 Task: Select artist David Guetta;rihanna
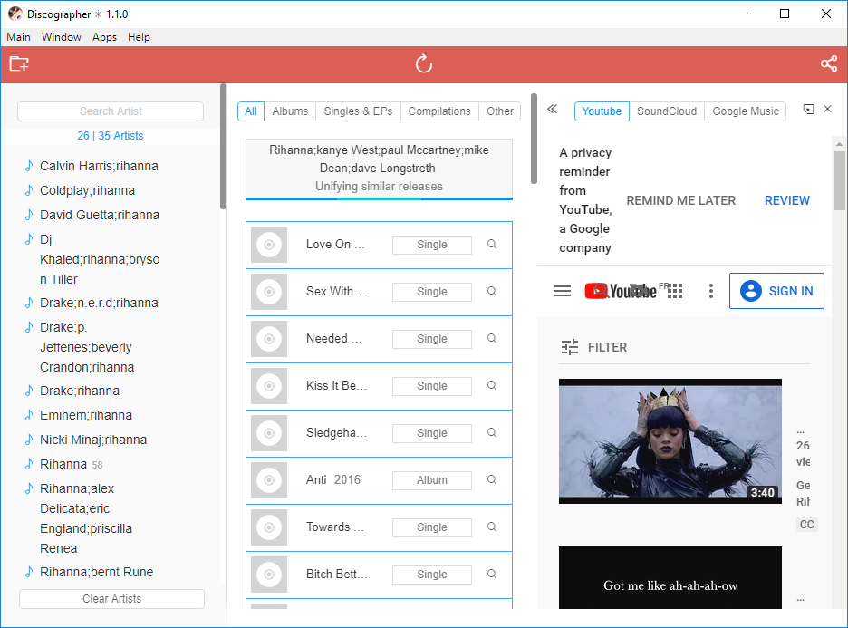click(x=100, y=215)
